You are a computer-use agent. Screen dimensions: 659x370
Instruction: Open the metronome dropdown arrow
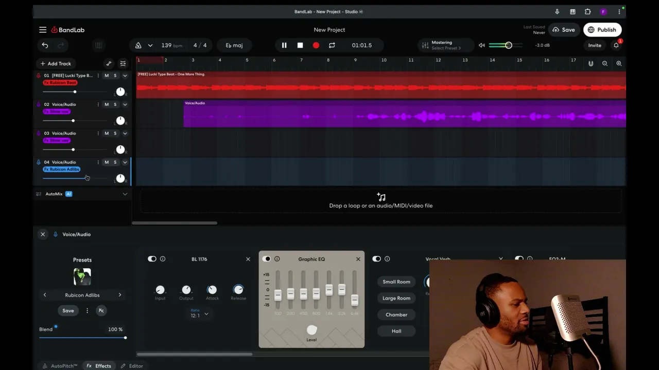point(150,45)
